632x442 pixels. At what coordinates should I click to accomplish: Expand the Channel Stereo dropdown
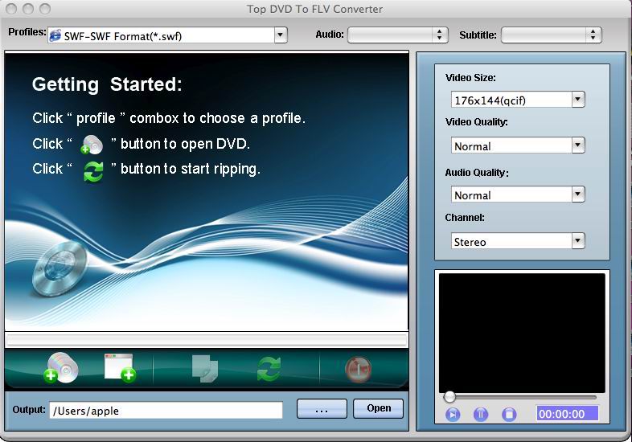coord(578,241)
